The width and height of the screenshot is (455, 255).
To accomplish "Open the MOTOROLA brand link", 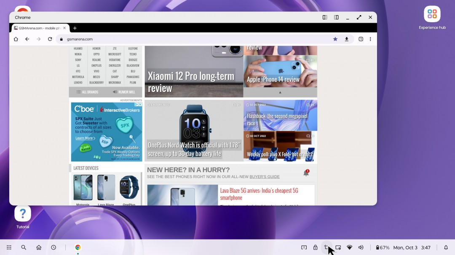I will [x=78, y=77].
